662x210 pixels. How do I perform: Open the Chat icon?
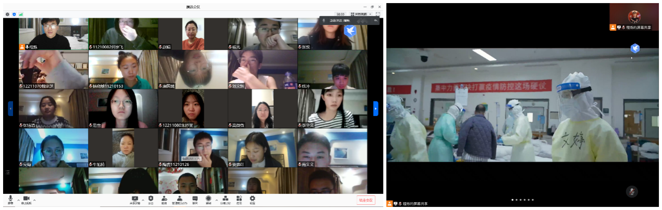tap(195, 199)
